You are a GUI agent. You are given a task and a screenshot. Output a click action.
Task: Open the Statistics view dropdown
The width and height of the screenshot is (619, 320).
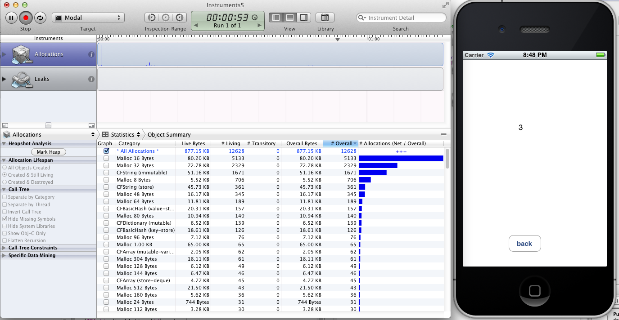coord(121,134)
